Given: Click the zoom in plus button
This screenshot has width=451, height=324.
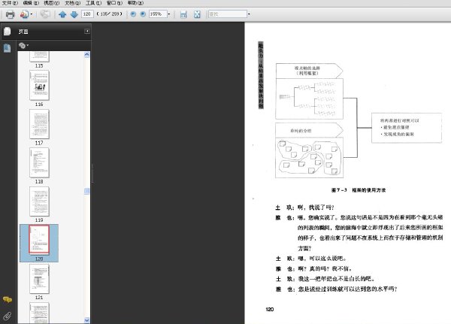Looking at the screenshot, I should [x=143, y=14].
